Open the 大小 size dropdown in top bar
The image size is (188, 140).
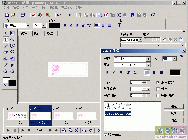tap(44, 25)
